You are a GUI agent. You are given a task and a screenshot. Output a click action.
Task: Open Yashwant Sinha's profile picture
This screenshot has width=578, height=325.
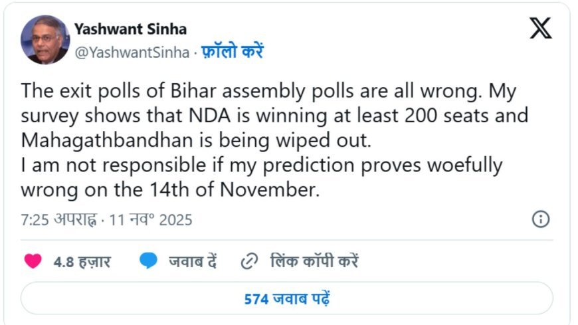click(x=45, y=40)
